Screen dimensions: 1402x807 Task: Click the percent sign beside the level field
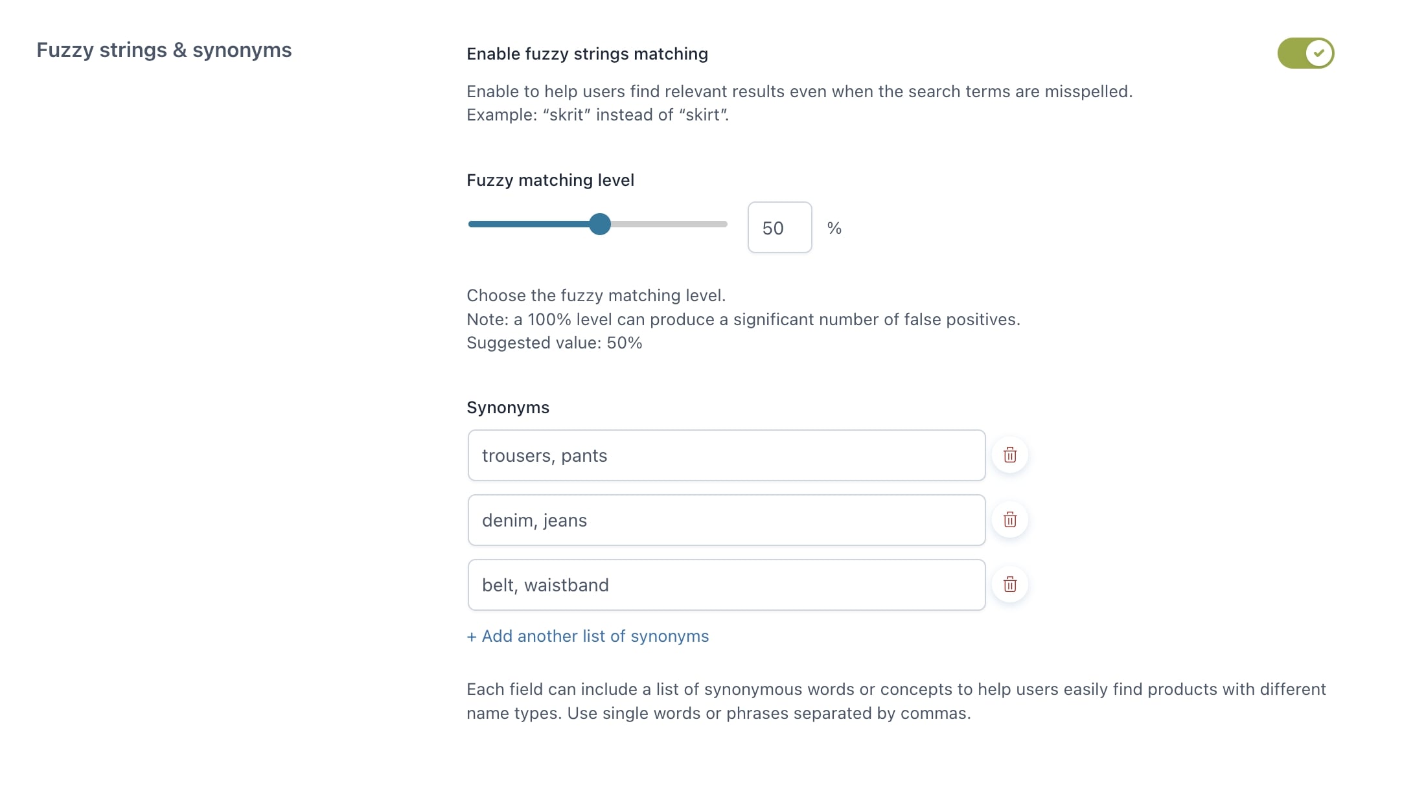pos(834,228)
